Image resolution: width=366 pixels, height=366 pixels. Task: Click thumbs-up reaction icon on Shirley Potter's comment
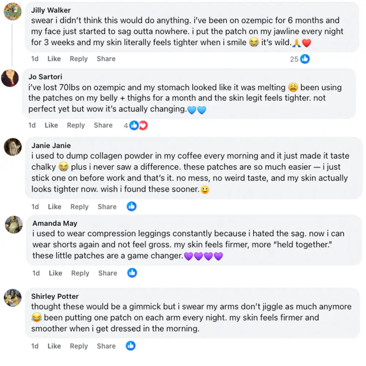click(x=131, y=346)
